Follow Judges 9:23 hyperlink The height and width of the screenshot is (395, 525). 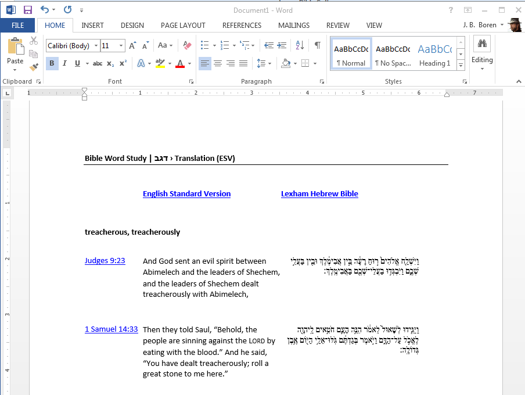pos(105,261)
